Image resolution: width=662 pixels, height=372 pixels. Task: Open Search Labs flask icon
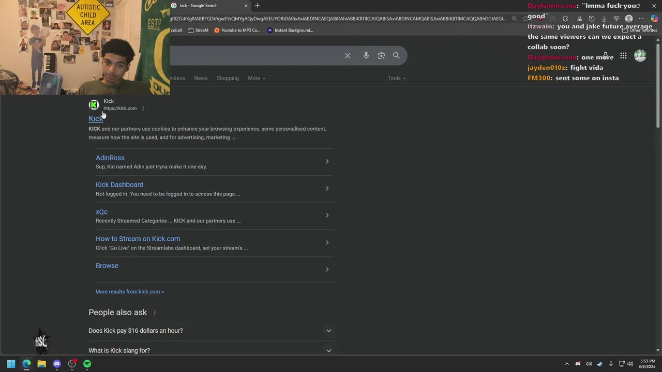point(606,56)
